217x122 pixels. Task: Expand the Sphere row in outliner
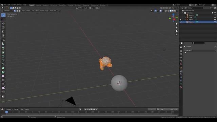coord(185,20)
